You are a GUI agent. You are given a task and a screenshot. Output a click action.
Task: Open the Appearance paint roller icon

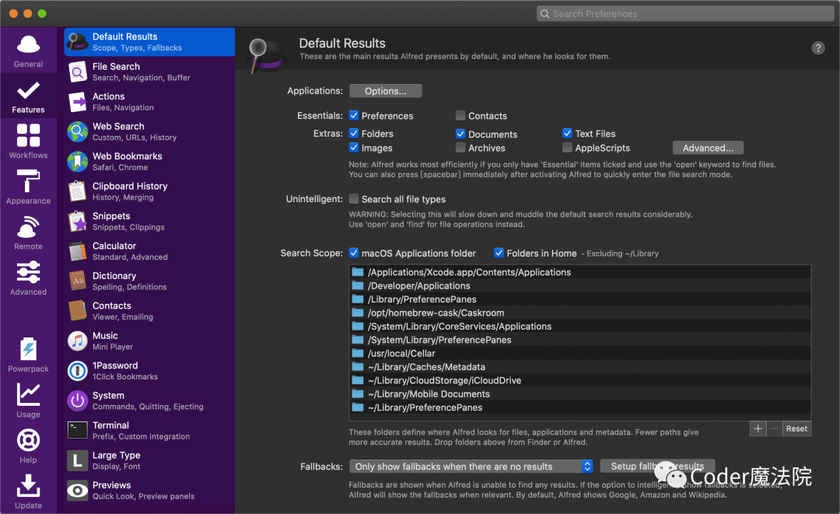29,181
